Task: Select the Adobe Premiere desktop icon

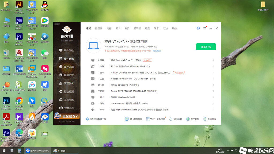Action: [19, 39]
